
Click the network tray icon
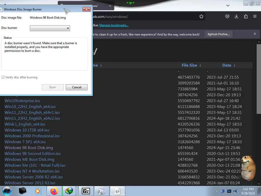click(229, 191)
